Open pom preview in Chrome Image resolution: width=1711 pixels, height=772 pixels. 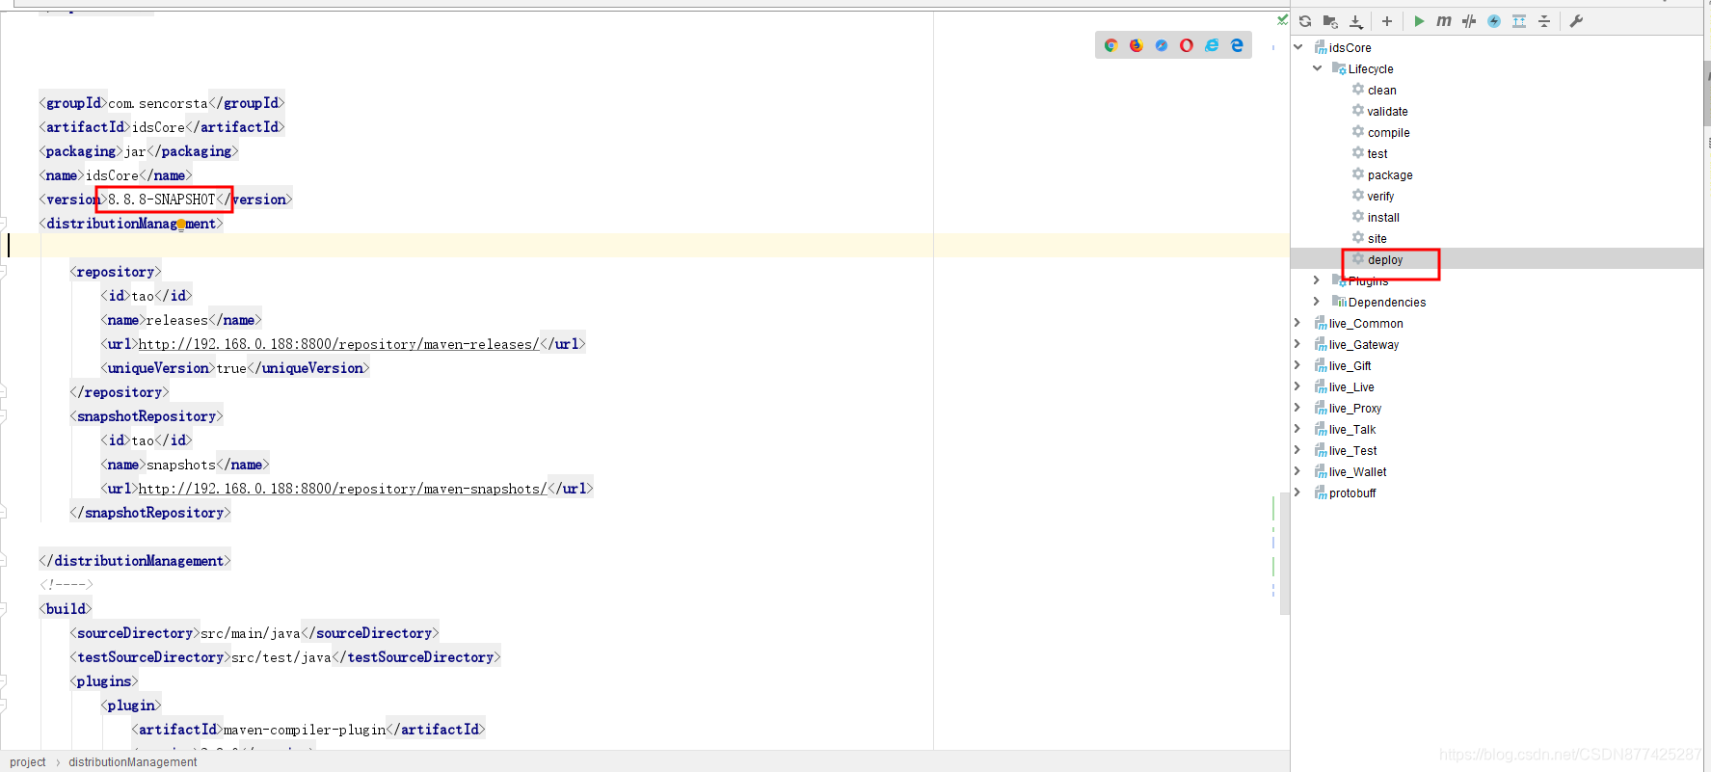point(1111,45)
